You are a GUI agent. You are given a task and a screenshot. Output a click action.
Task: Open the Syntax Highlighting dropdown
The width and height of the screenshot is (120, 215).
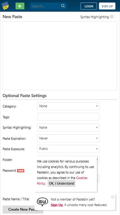pyautogui.click(x=68, y=127)
